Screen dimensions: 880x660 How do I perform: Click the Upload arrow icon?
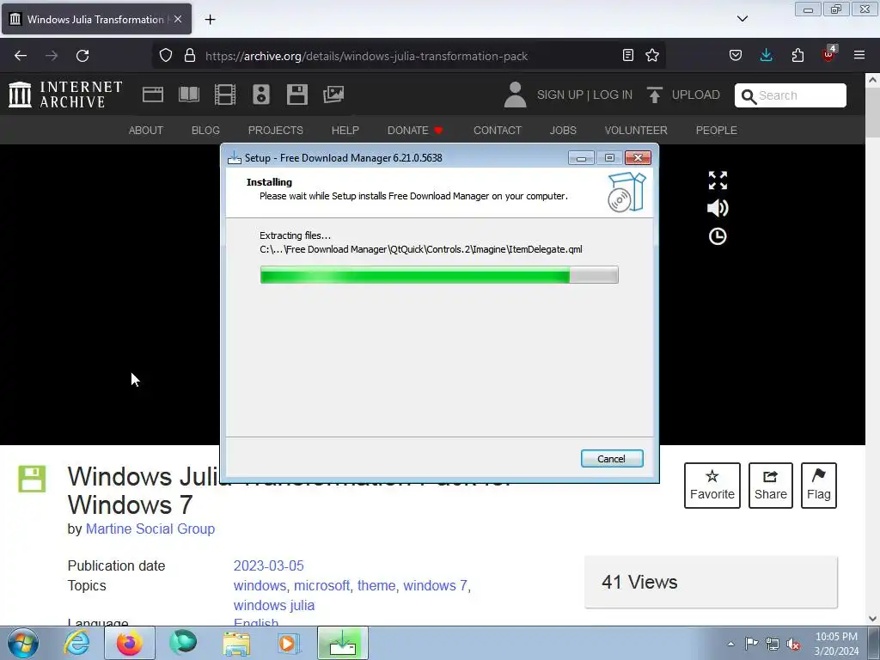click(x=654, y=95)
